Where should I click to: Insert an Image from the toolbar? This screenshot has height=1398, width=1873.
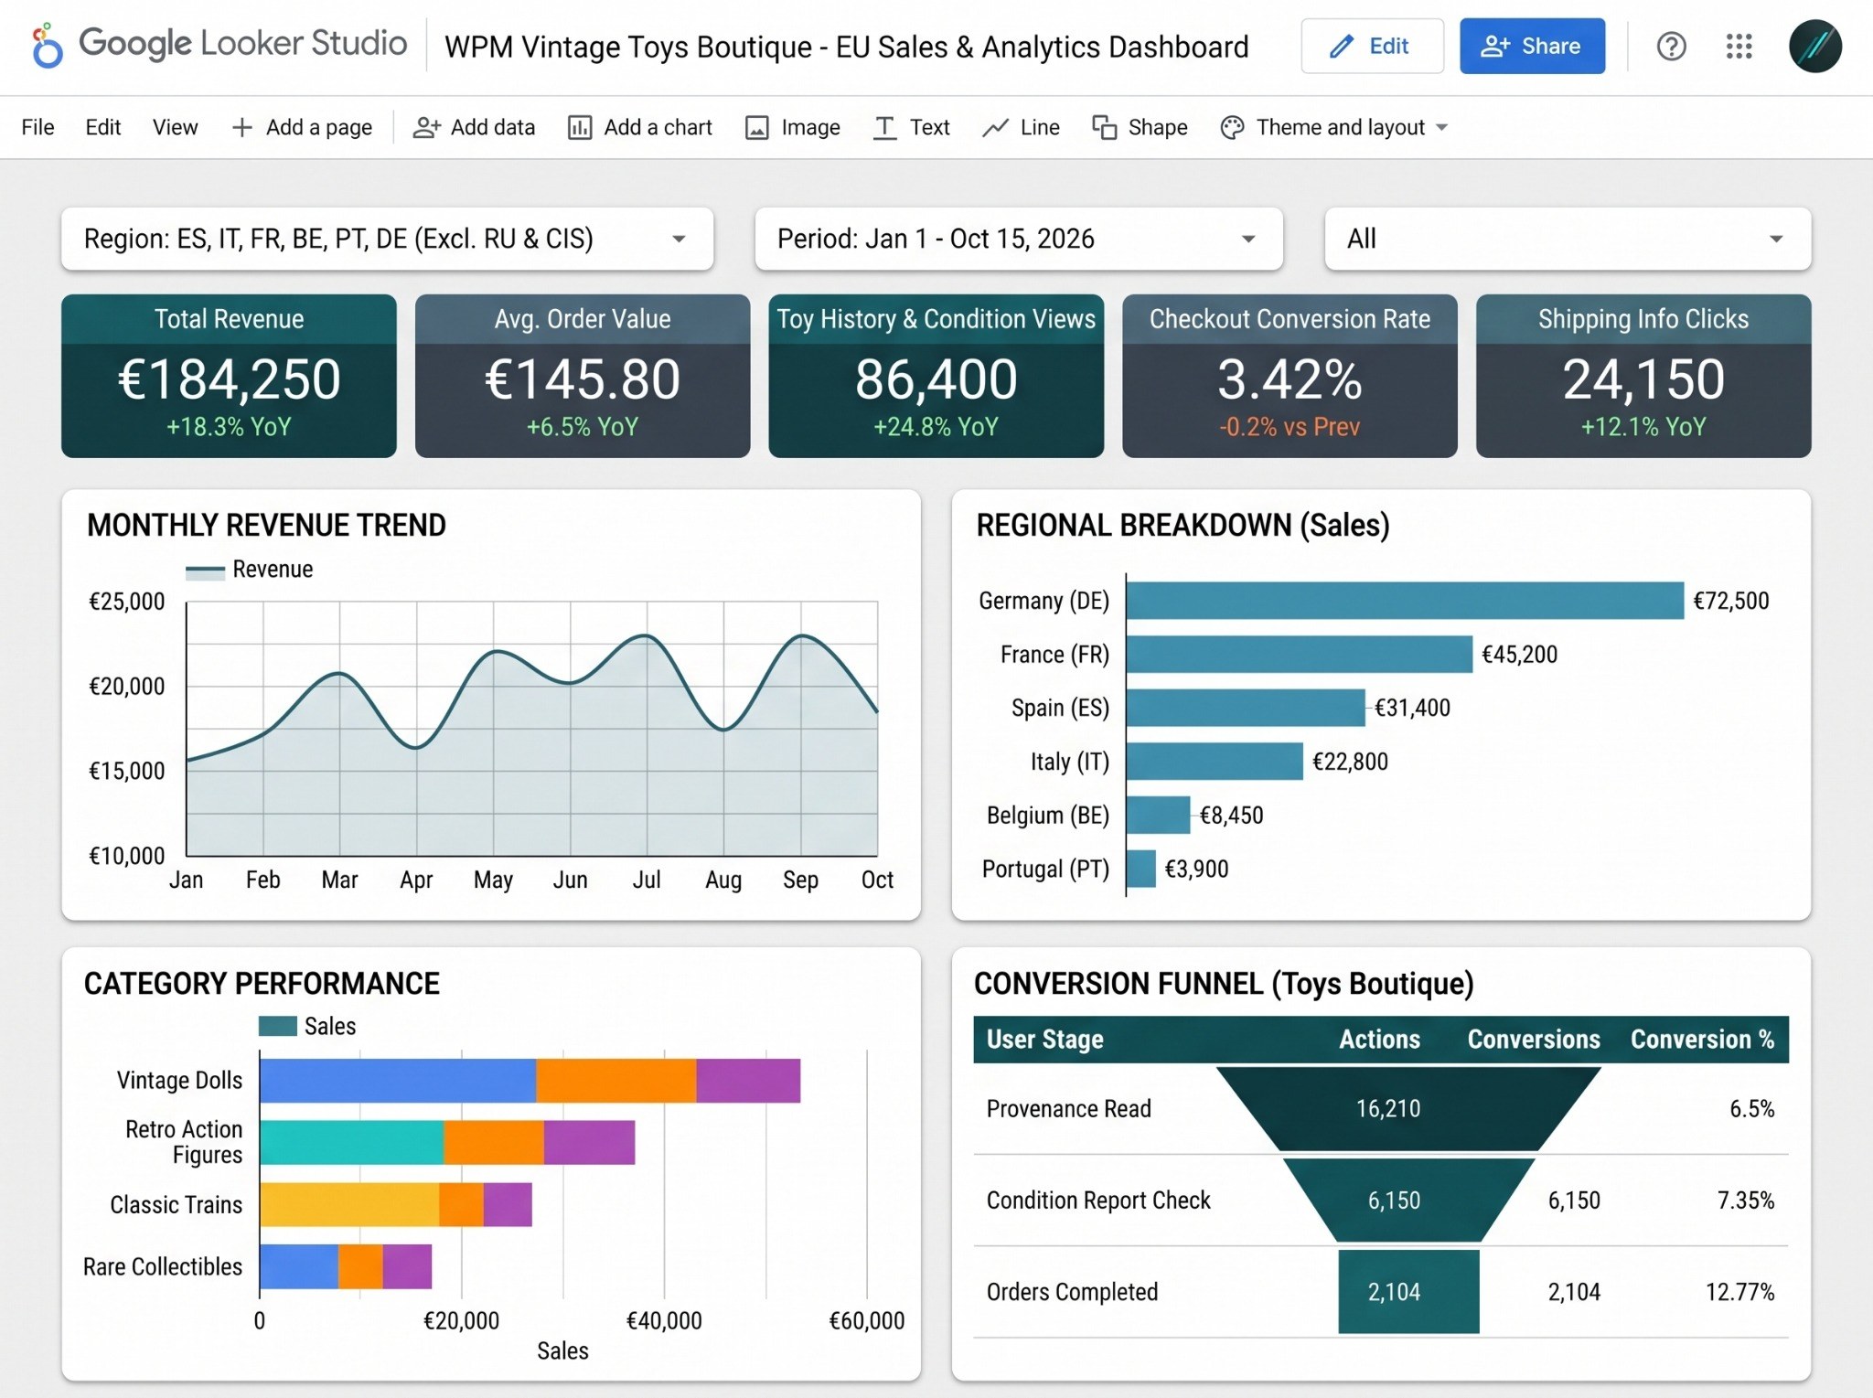coord(792,127)
